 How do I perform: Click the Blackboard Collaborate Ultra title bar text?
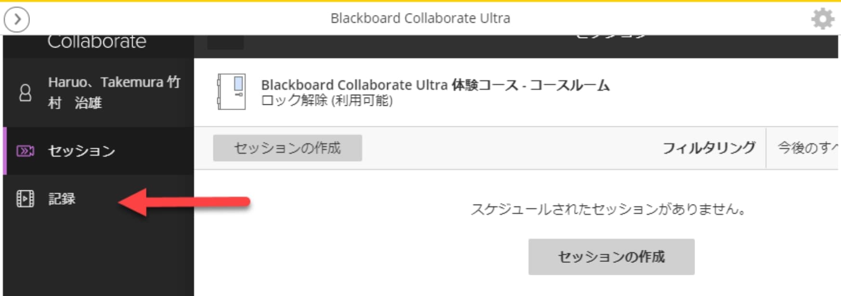point(420,18)
